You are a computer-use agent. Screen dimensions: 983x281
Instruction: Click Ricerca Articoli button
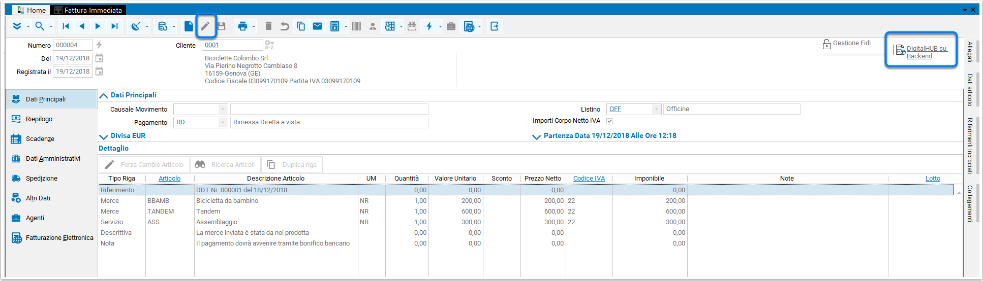(x=226, y=165)
